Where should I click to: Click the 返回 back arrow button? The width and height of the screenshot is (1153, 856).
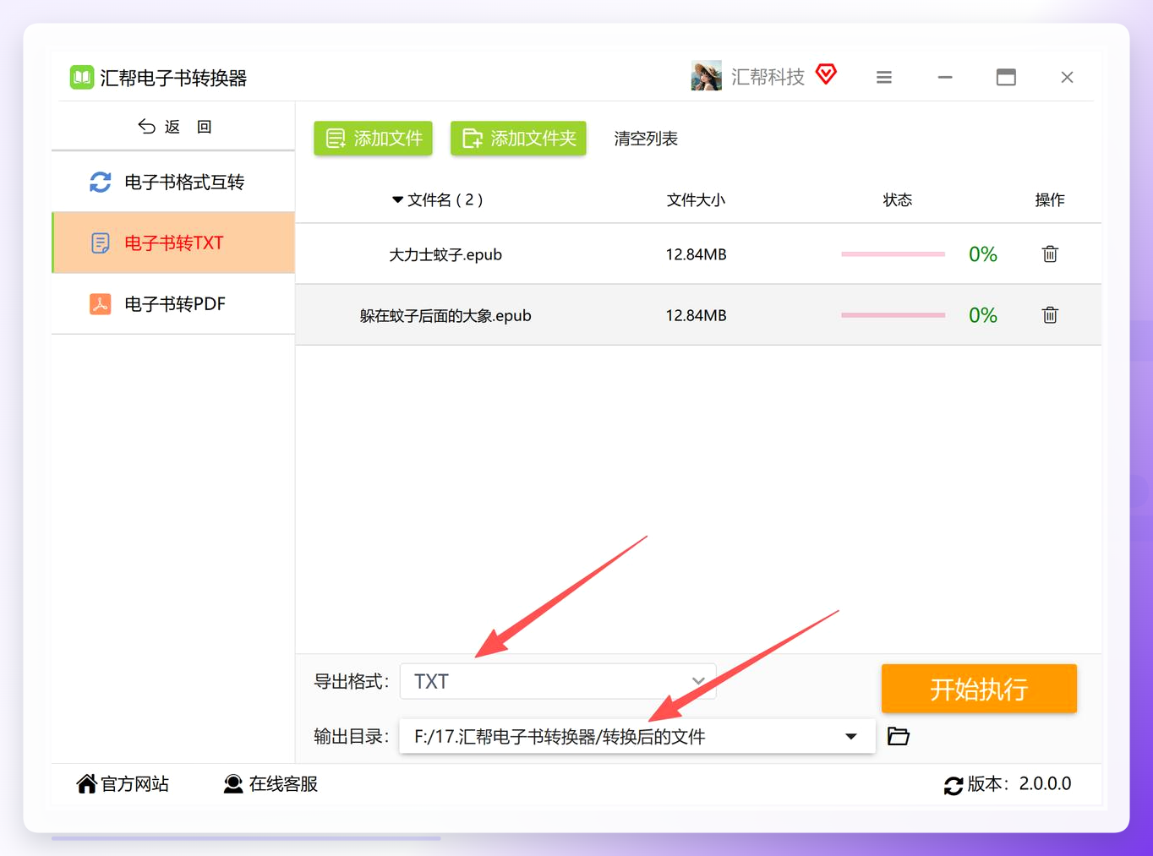click(x=174, y=127)
